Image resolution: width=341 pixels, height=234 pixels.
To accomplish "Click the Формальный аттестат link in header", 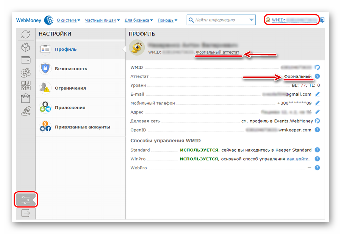I will point(217,52).
